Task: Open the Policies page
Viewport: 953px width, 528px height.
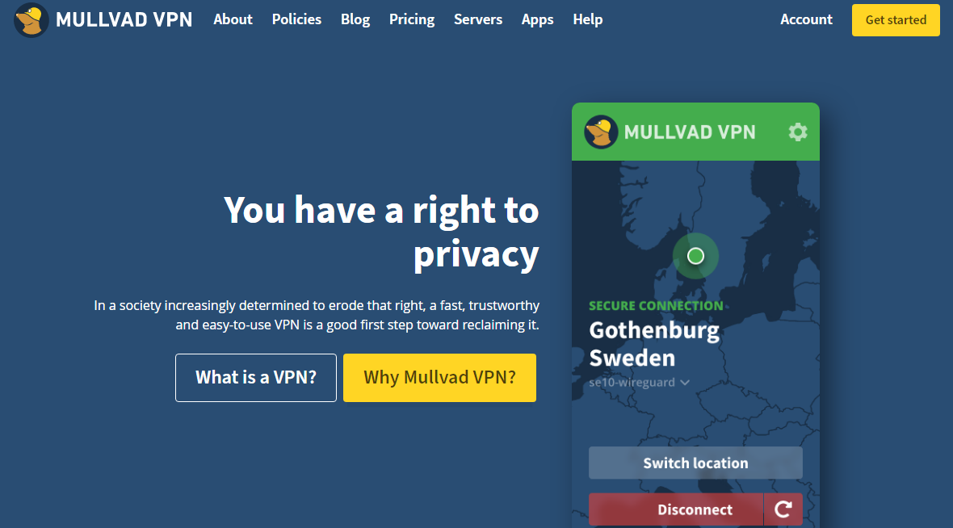Action: [296, 19]
